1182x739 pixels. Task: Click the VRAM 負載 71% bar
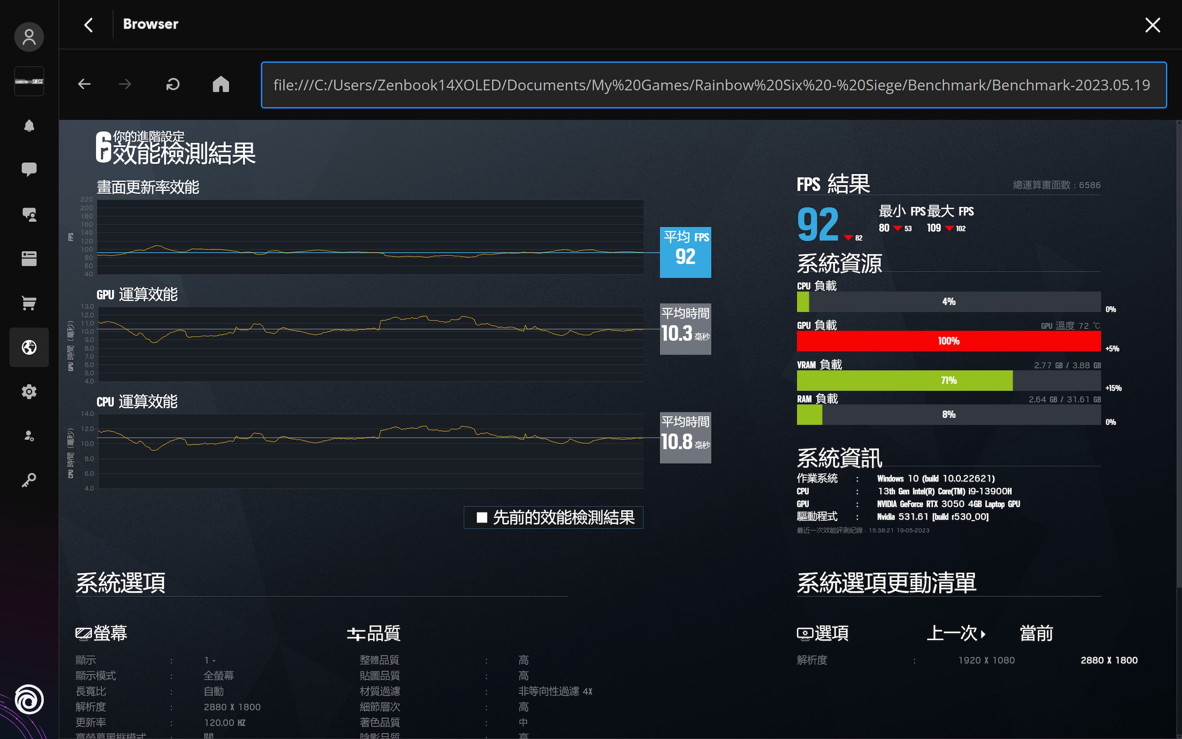(x=948, y=380)
